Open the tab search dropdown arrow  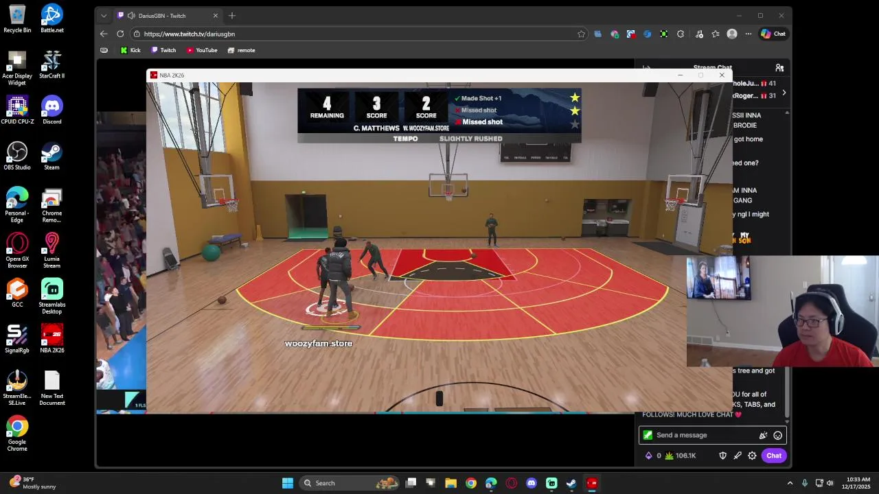[104, 15]
